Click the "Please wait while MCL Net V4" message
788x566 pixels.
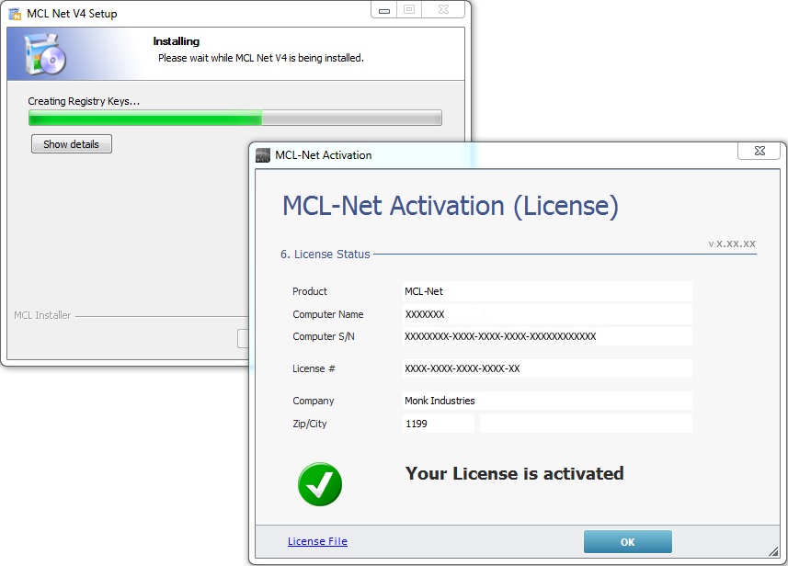261,58
